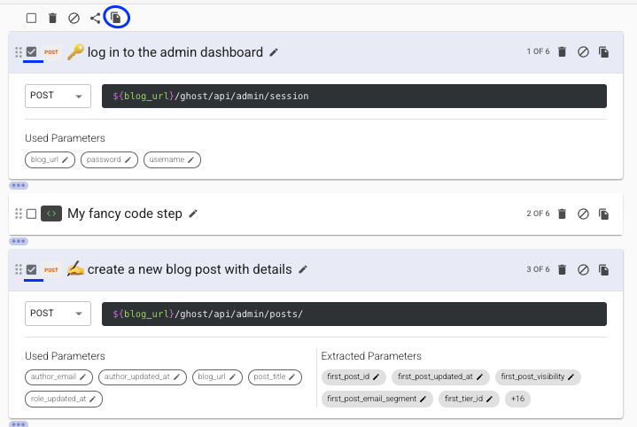The height and width of the screenshot is (427, 637).
Task: Uncheck the 'log in to the admin dashboard' checkbox
Action: tap(32, 52)
